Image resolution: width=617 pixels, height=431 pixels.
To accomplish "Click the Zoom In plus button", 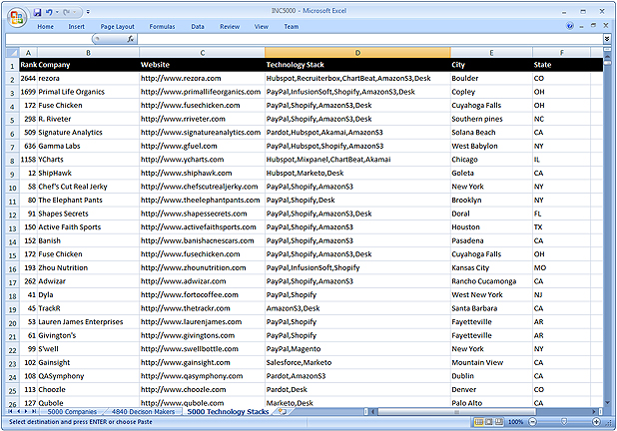I will point(596,422).
